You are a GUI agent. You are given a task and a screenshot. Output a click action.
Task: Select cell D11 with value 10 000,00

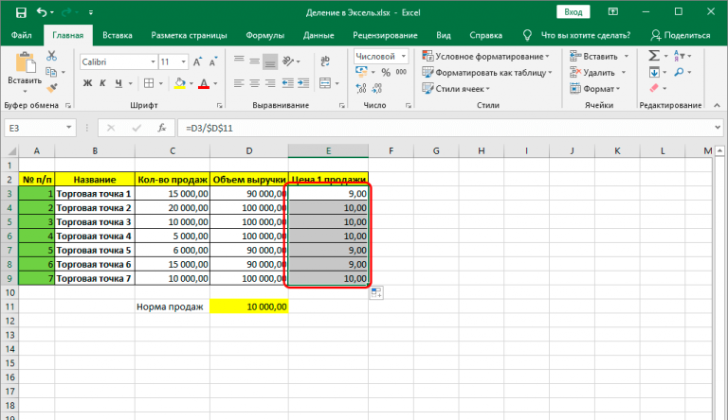(249, 306)
